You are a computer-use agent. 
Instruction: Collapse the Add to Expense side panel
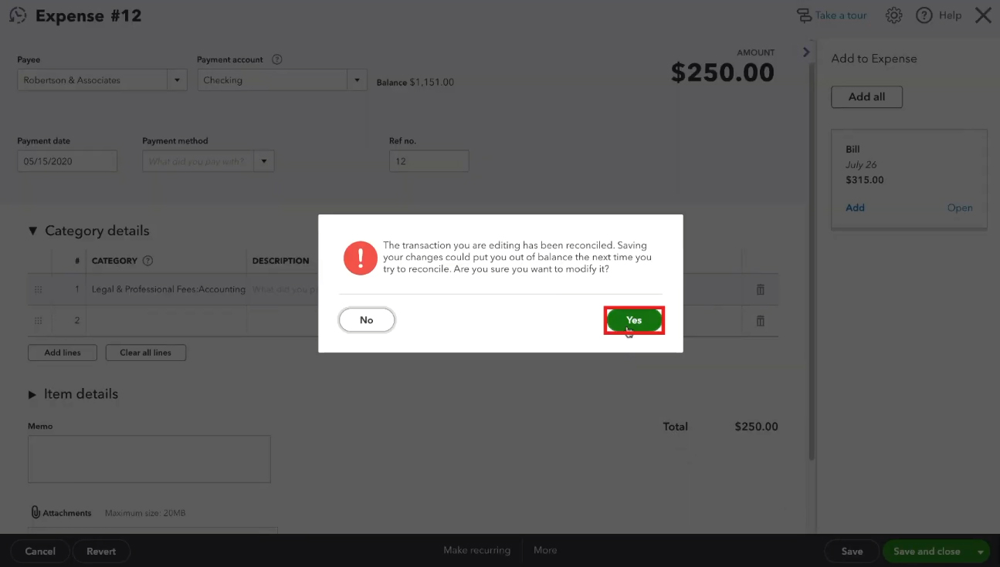tap(806, 52)
